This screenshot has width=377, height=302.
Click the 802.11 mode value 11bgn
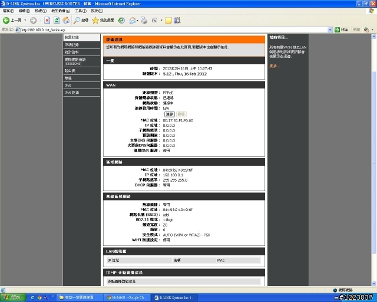coord(168,219)
